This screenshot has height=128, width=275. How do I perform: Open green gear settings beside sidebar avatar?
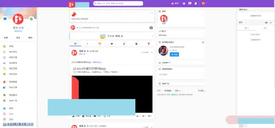click(31, 19)
